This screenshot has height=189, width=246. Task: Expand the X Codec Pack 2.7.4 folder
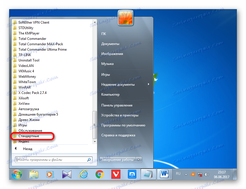pos(32,93)
